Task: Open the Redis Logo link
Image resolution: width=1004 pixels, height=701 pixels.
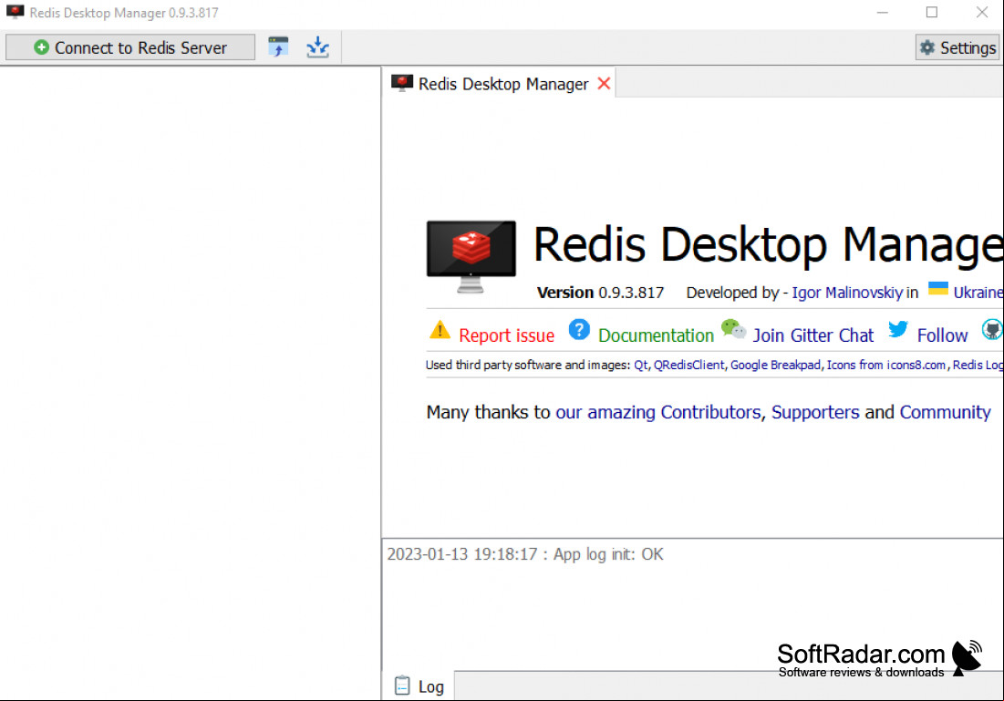Action: click(978, 365)
